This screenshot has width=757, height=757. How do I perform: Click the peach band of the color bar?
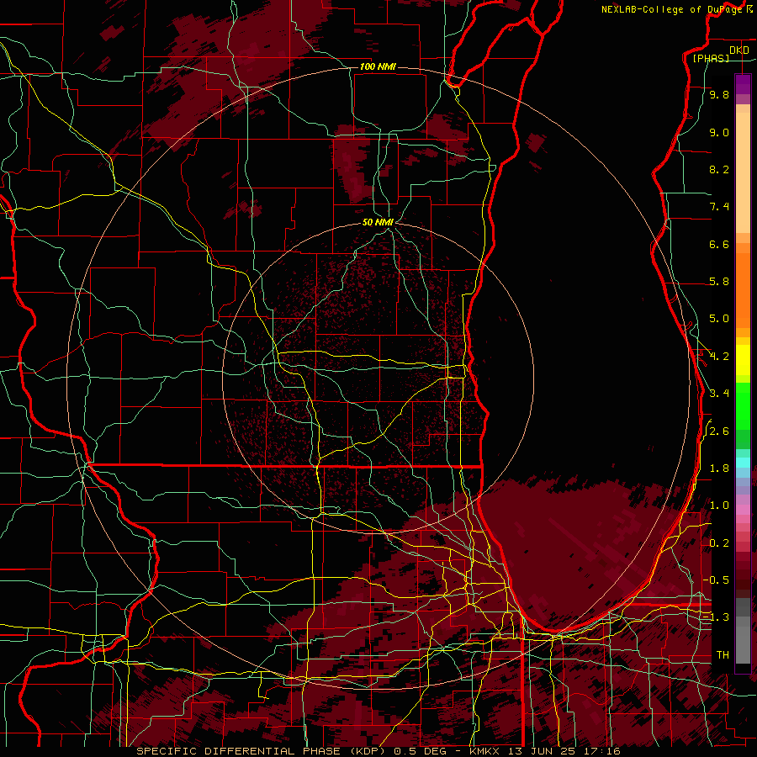(743, 169)
